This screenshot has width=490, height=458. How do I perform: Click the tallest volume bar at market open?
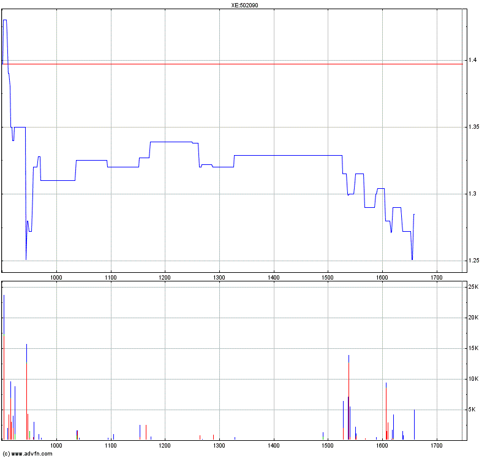(x=4, y=367)
